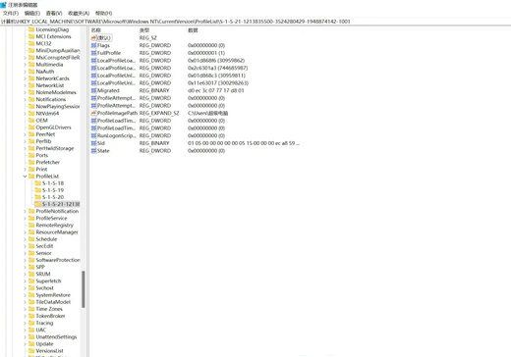This screenshot has width=511, height=357.
Task: Click the Prefetcher folder icon
Action: 31,162
